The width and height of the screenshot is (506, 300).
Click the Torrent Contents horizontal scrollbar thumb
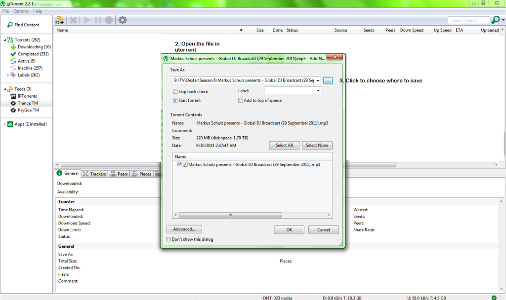pyautogui.click(x=230, y=215)
